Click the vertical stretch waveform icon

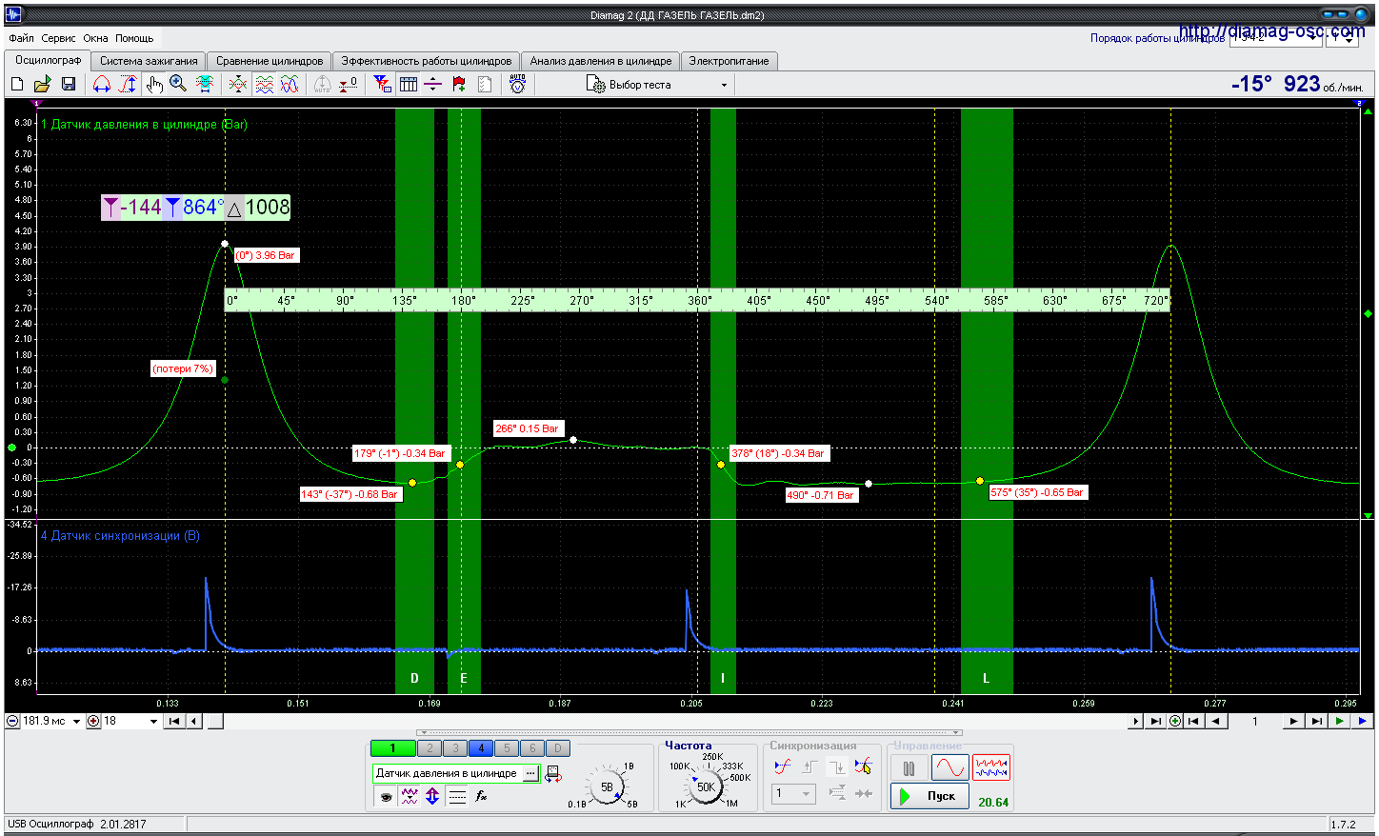tap(127, 85)
